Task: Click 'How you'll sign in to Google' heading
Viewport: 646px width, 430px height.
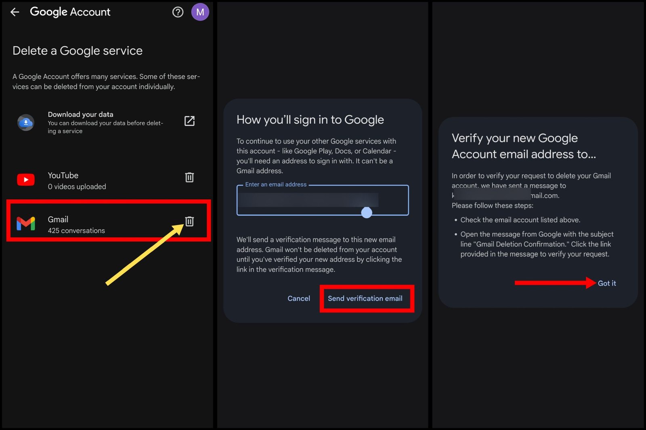Action: pyautogui.click(x=310, y=120)
